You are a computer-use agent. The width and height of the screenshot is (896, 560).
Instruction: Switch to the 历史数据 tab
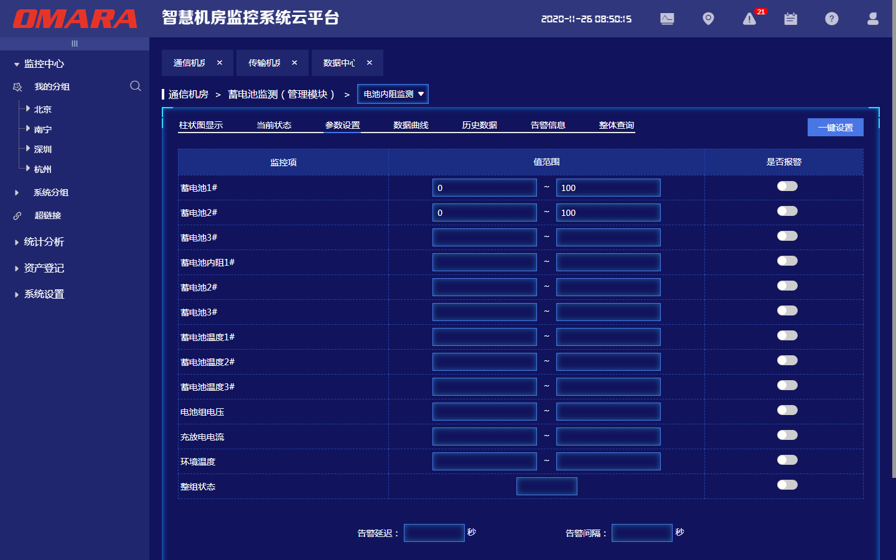478,124
